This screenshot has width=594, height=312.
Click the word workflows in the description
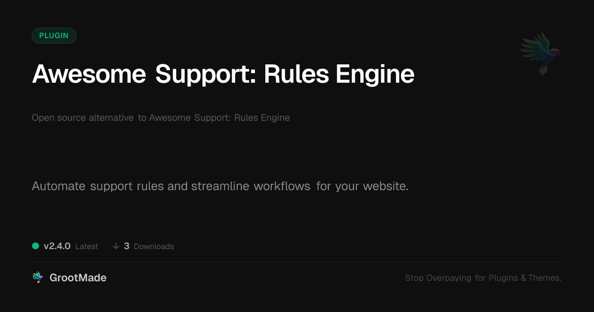click(282, 187)
